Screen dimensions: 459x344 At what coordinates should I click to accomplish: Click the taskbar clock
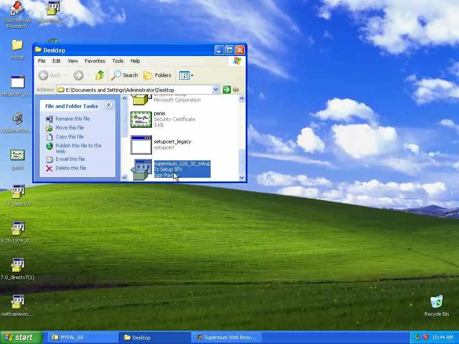click(x=442, y=337)
